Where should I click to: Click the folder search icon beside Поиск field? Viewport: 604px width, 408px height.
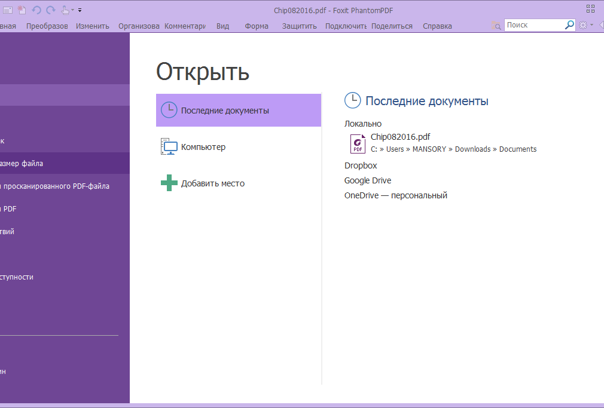496,26
